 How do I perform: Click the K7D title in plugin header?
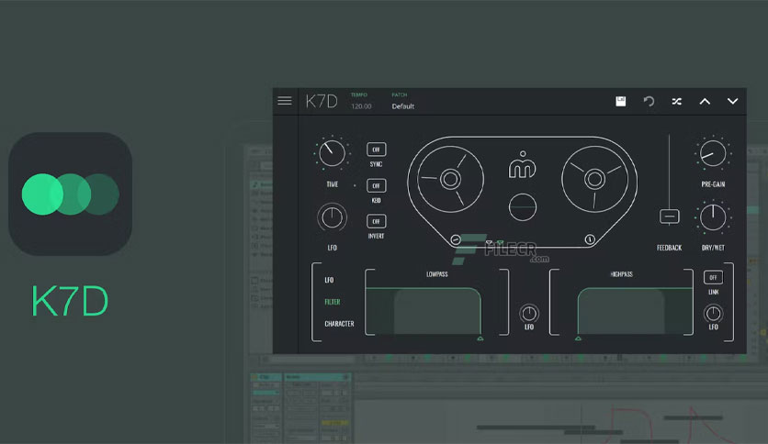pyautogui.click(x=322, y=101)
